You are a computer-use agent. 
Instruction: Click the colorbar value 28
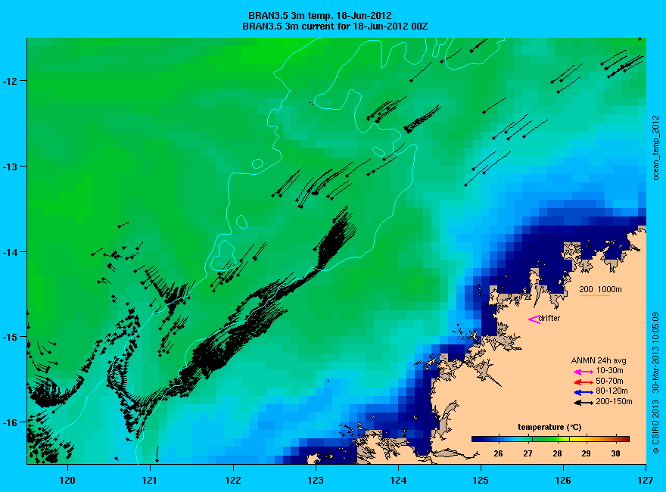tap(557, 453)
